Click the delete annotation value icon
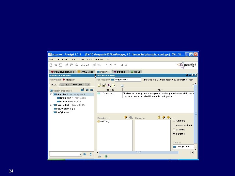235x176 pixels. pos(114,85)
